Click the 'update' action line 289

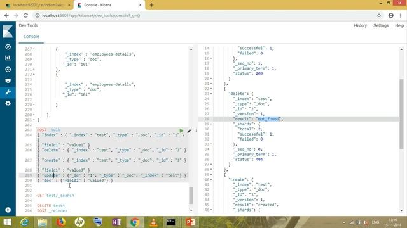point(112,175)
